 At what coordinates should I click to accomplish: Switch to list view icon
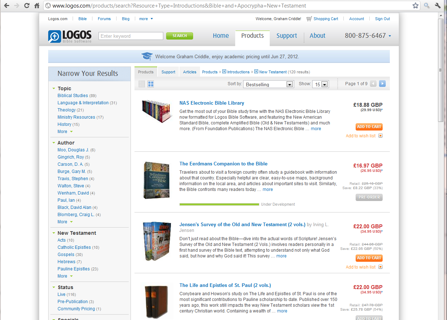[x=142, y=84]
